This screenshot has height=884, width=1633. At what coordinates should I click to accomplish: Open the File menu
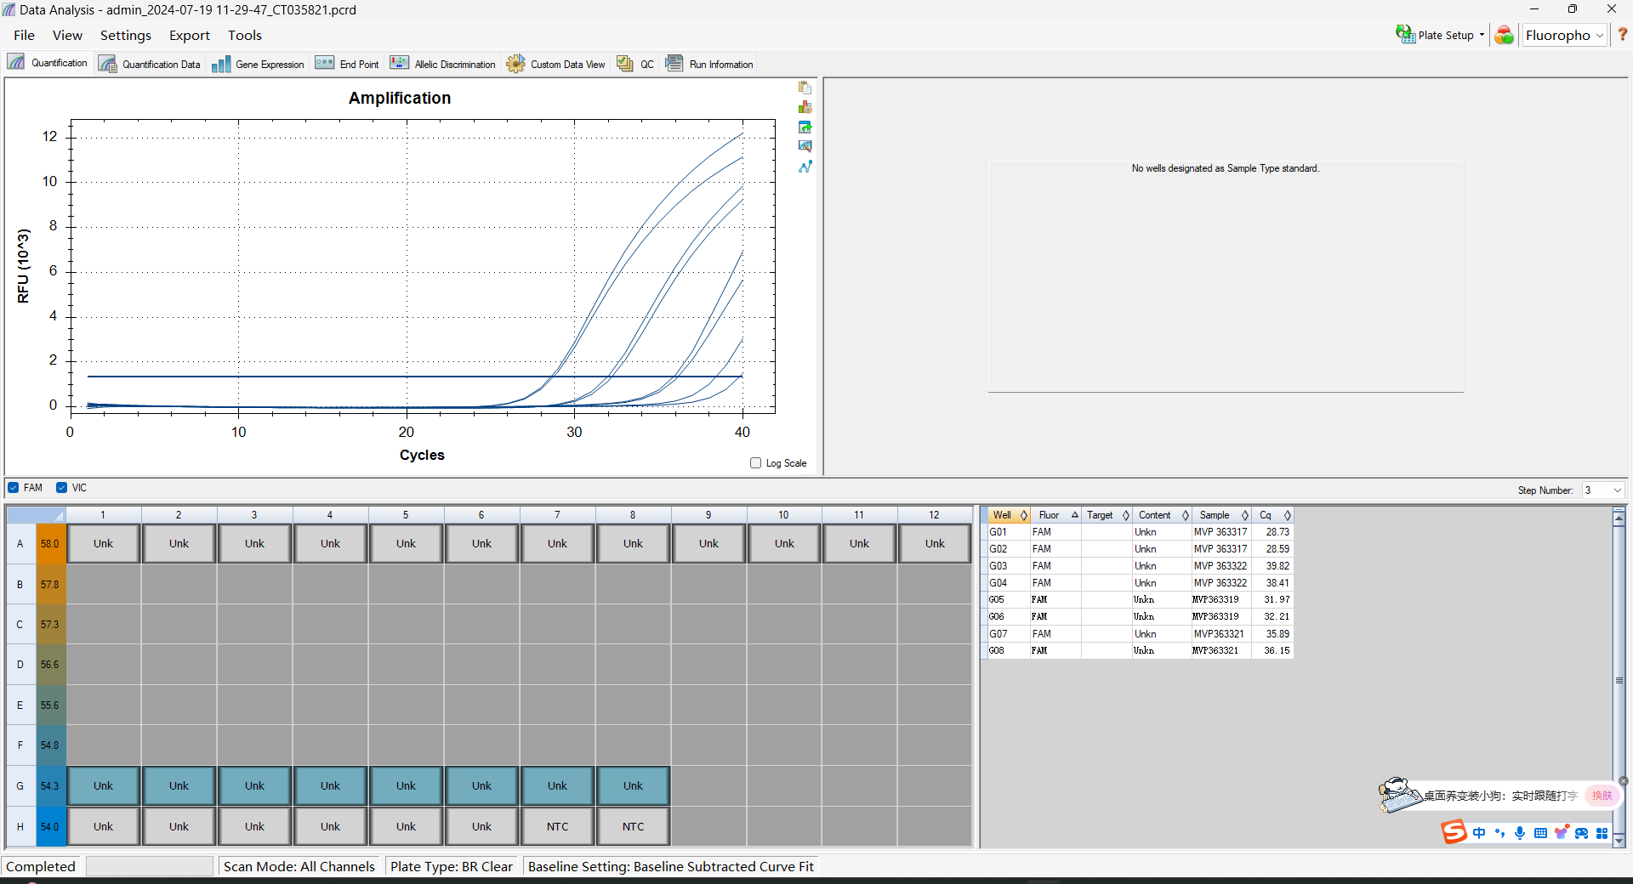(x=24, y=35)
